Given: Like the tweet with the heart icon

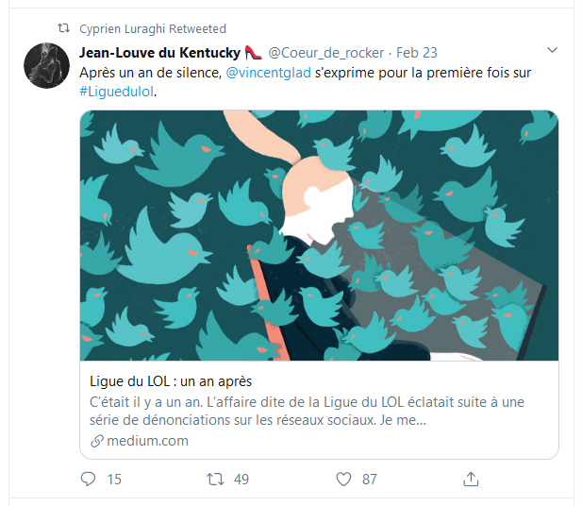Looking at the screenshot, I should [343, 480].
